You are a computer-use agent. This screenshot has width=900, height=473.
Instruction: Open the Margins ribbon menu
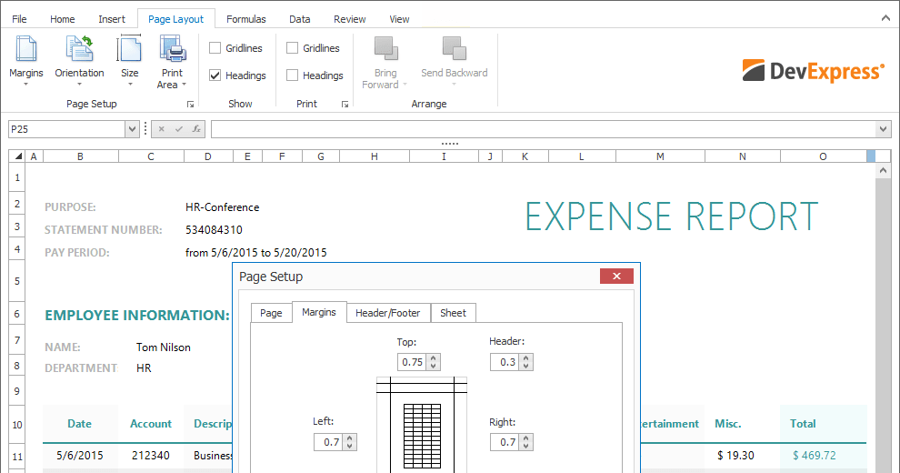pos(25,61)
